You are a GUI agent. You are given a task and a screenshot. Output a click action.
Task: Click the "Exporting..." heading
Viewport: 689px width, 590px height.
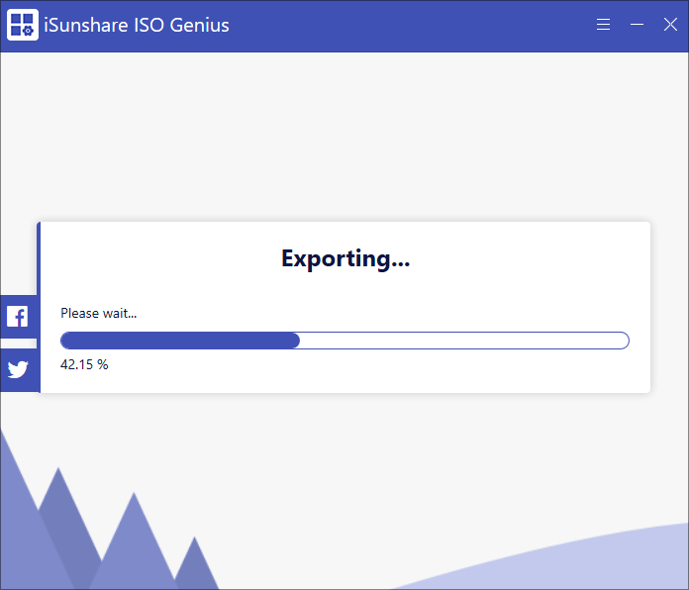(x=345, y=258)
